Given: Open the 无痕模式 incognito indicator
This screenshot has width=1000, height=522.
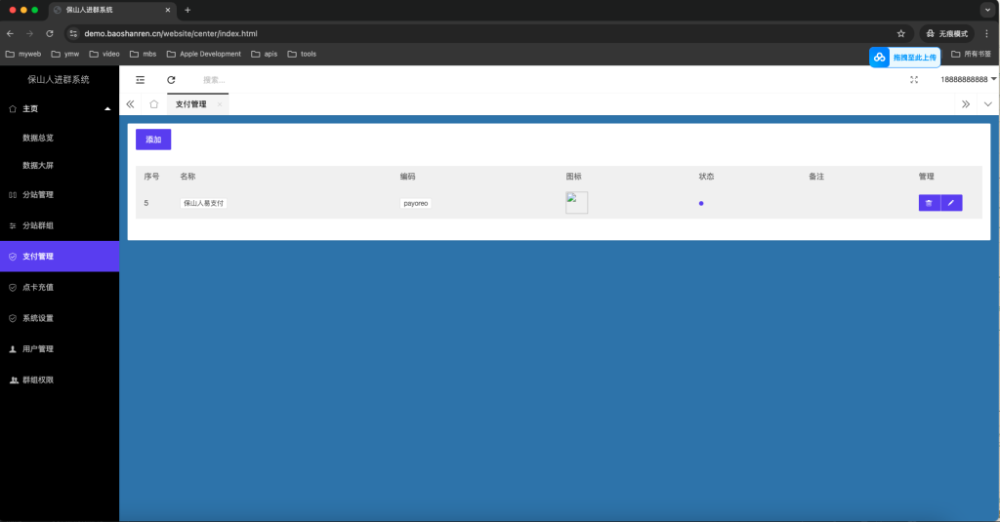Looking at the screenshot, I should tap(947, 33).
